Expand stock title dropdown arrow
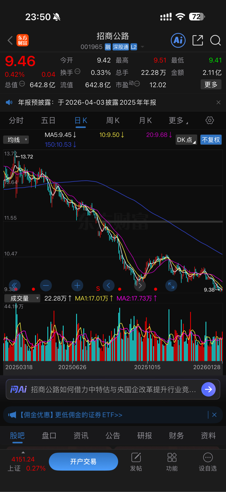The image size is (226, 492). click(x=142, y=47)
